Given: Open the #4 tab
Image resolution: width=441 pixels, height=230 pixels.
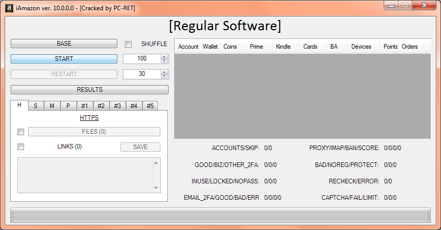Looking at the screenshot, I should [x=134, y=106].
